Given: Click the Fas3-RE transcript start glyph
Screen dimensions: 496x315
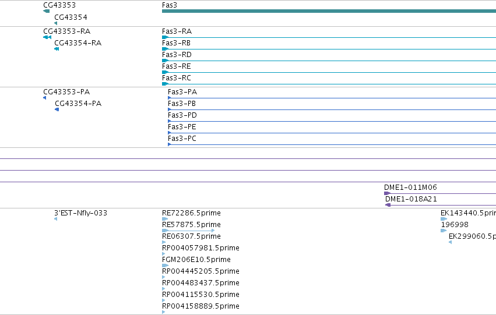Looking at the screenshot, I should pyautogui.click(x=165, y=72).
